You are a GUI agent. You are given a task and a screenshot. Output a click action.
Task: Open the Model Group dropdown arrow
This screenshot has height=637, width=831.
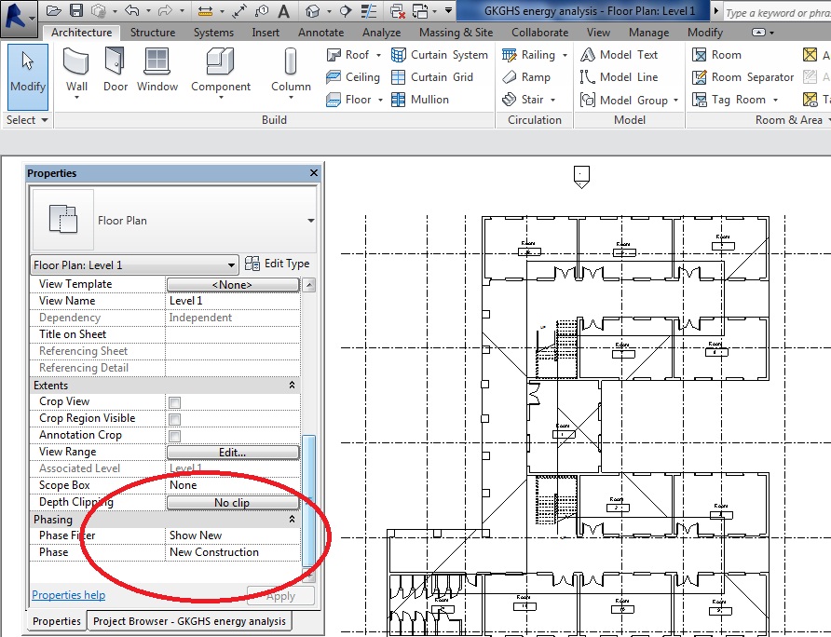pyautogui.click(x=675, y=101)
